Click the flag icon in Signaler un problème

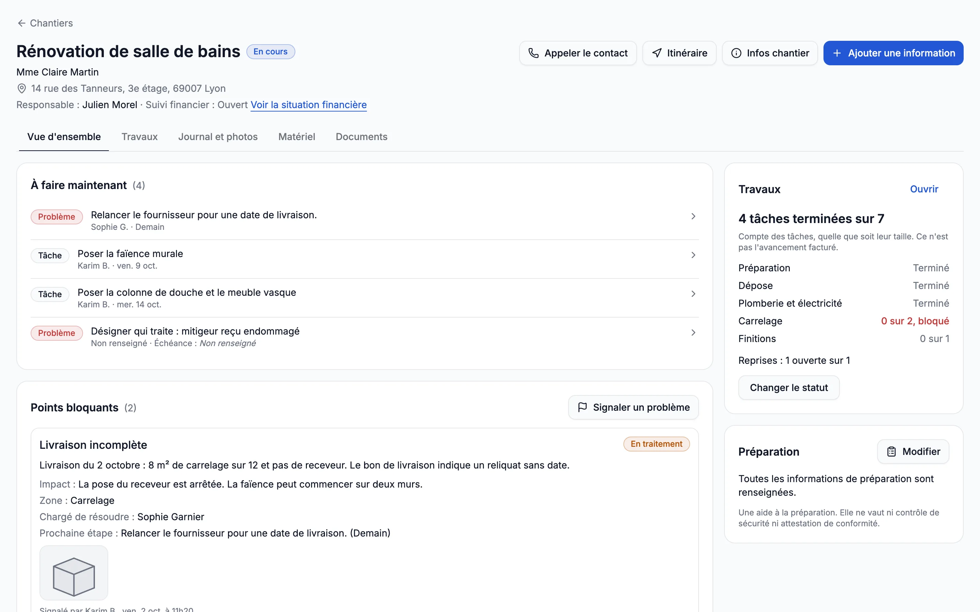tap(582, 407)
